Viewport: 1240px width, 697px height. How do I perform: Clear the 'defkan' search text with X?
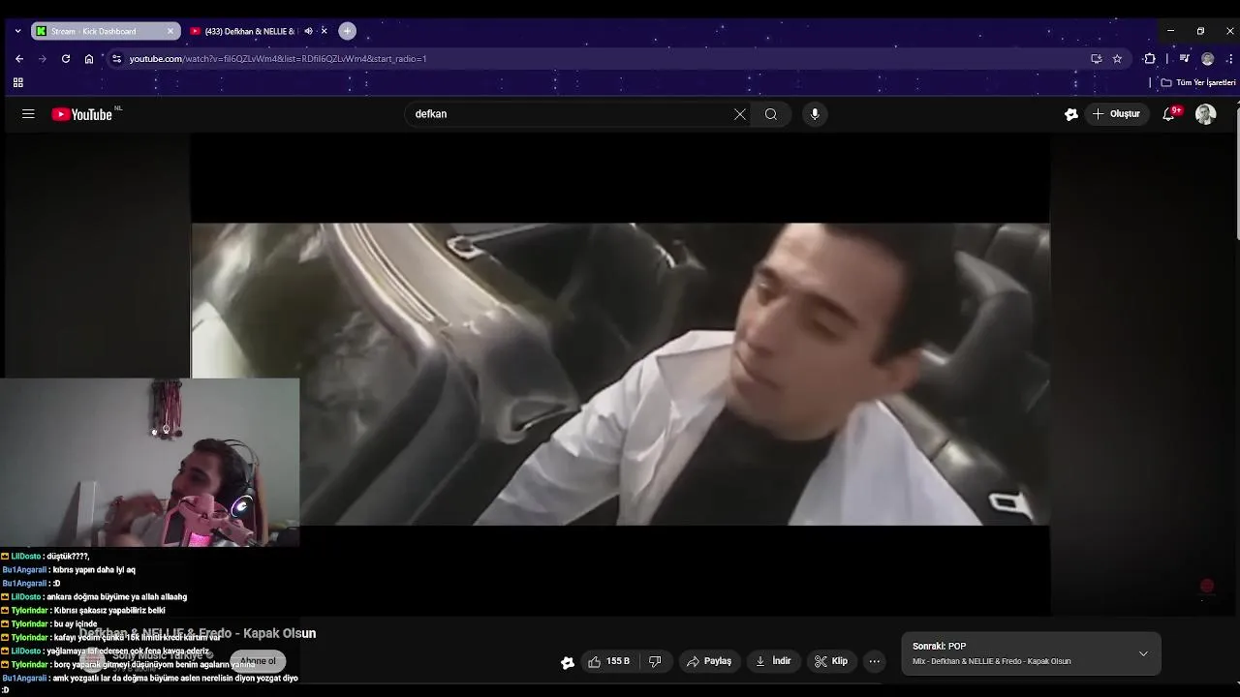(740, 114)
